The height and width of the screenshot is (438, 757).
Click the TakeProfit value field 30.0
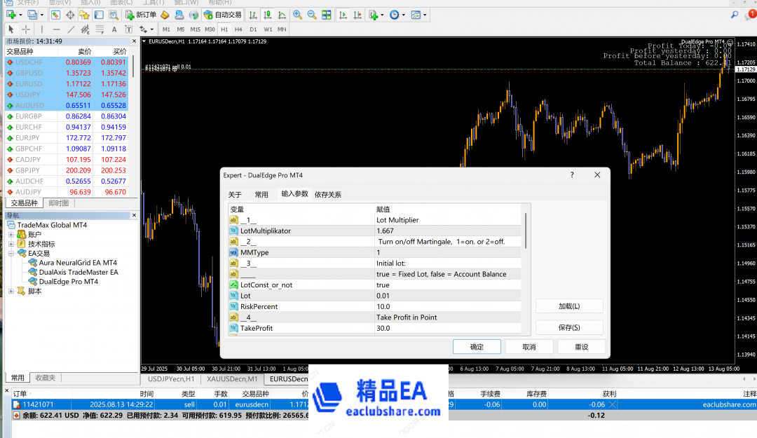447,328
